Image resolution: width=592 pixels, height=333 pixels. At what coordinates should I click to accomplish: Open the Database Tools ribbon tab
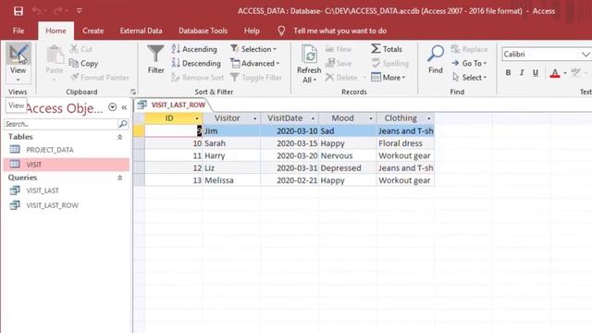click(x=203, y=31)
